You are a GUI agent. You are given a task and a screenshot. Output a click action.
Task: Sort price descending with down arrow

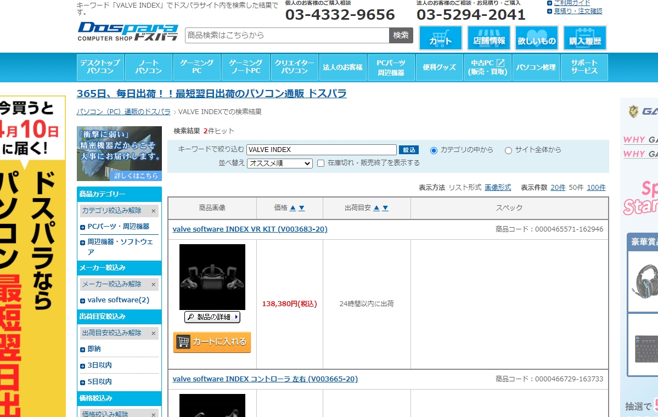tap(301, 208)
